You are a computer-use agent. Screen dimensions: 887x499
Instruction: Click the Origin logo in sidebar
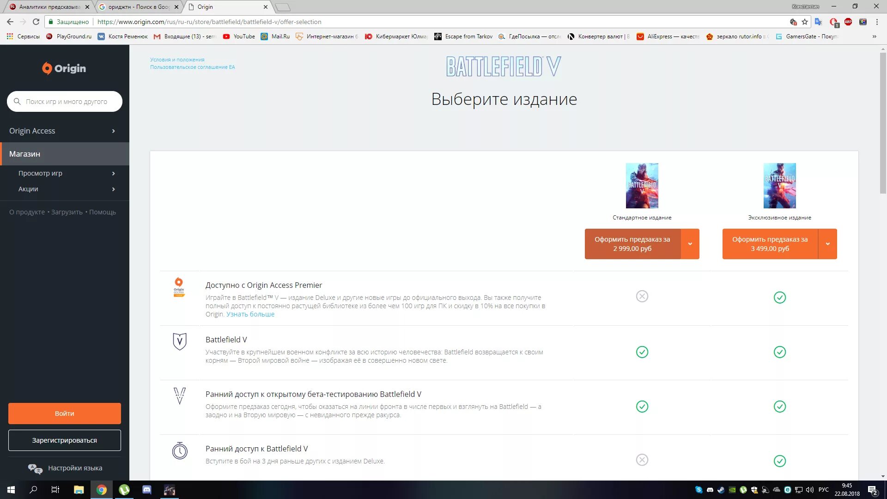pyautogui.click(x=64, y=68)
